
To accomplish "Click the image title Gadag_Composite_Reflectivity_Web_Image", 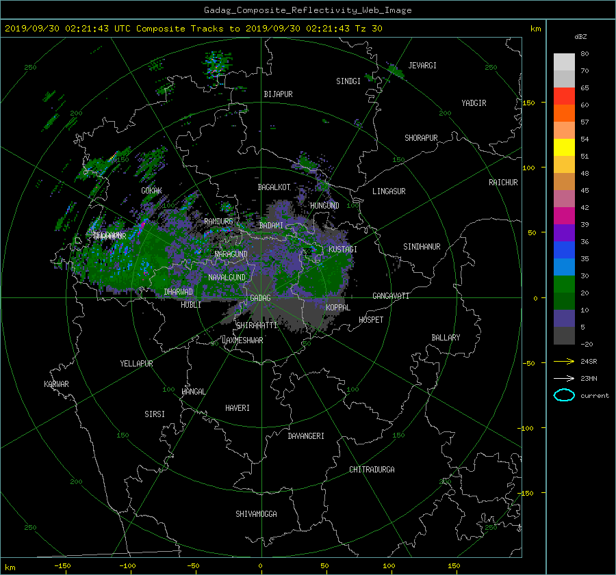I will pos(307,10).
